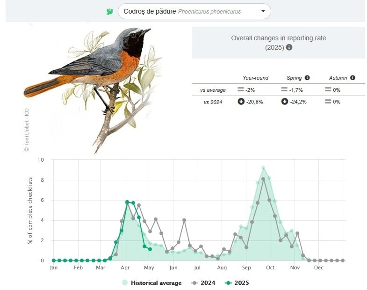The width and height of the screenshot is (367, 290).
Task: Click the '-1,7%' spring average value
Action: 296,90
